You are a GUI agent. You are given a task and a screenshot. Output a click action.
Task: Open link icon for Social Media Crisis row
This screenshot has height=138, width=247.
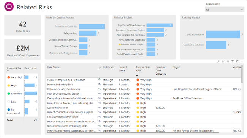click(x=100, y=103)
